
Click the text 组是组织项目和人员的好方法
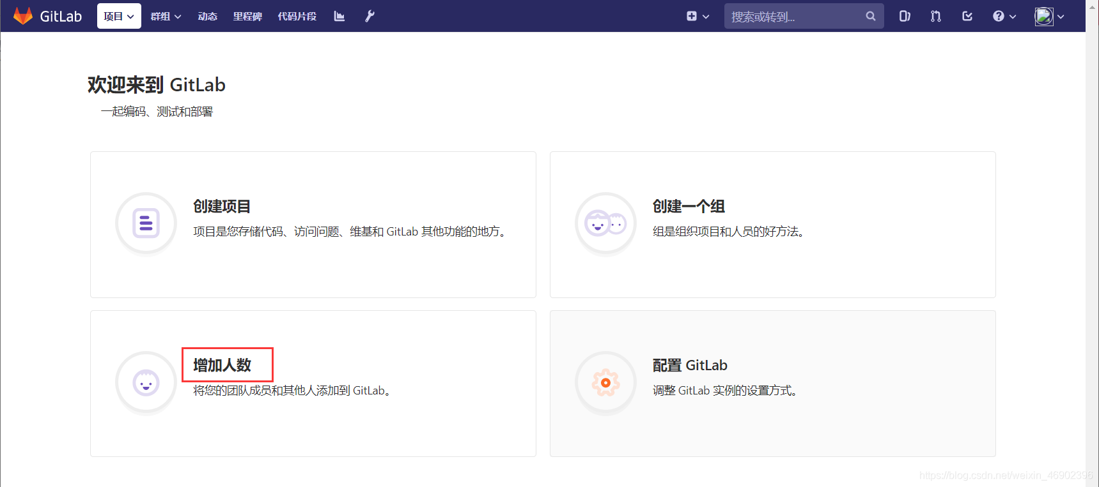(x=728, y=232)
